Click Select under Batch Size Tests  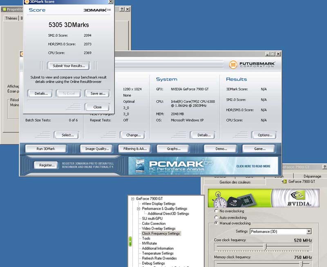[x=67, y=135]
